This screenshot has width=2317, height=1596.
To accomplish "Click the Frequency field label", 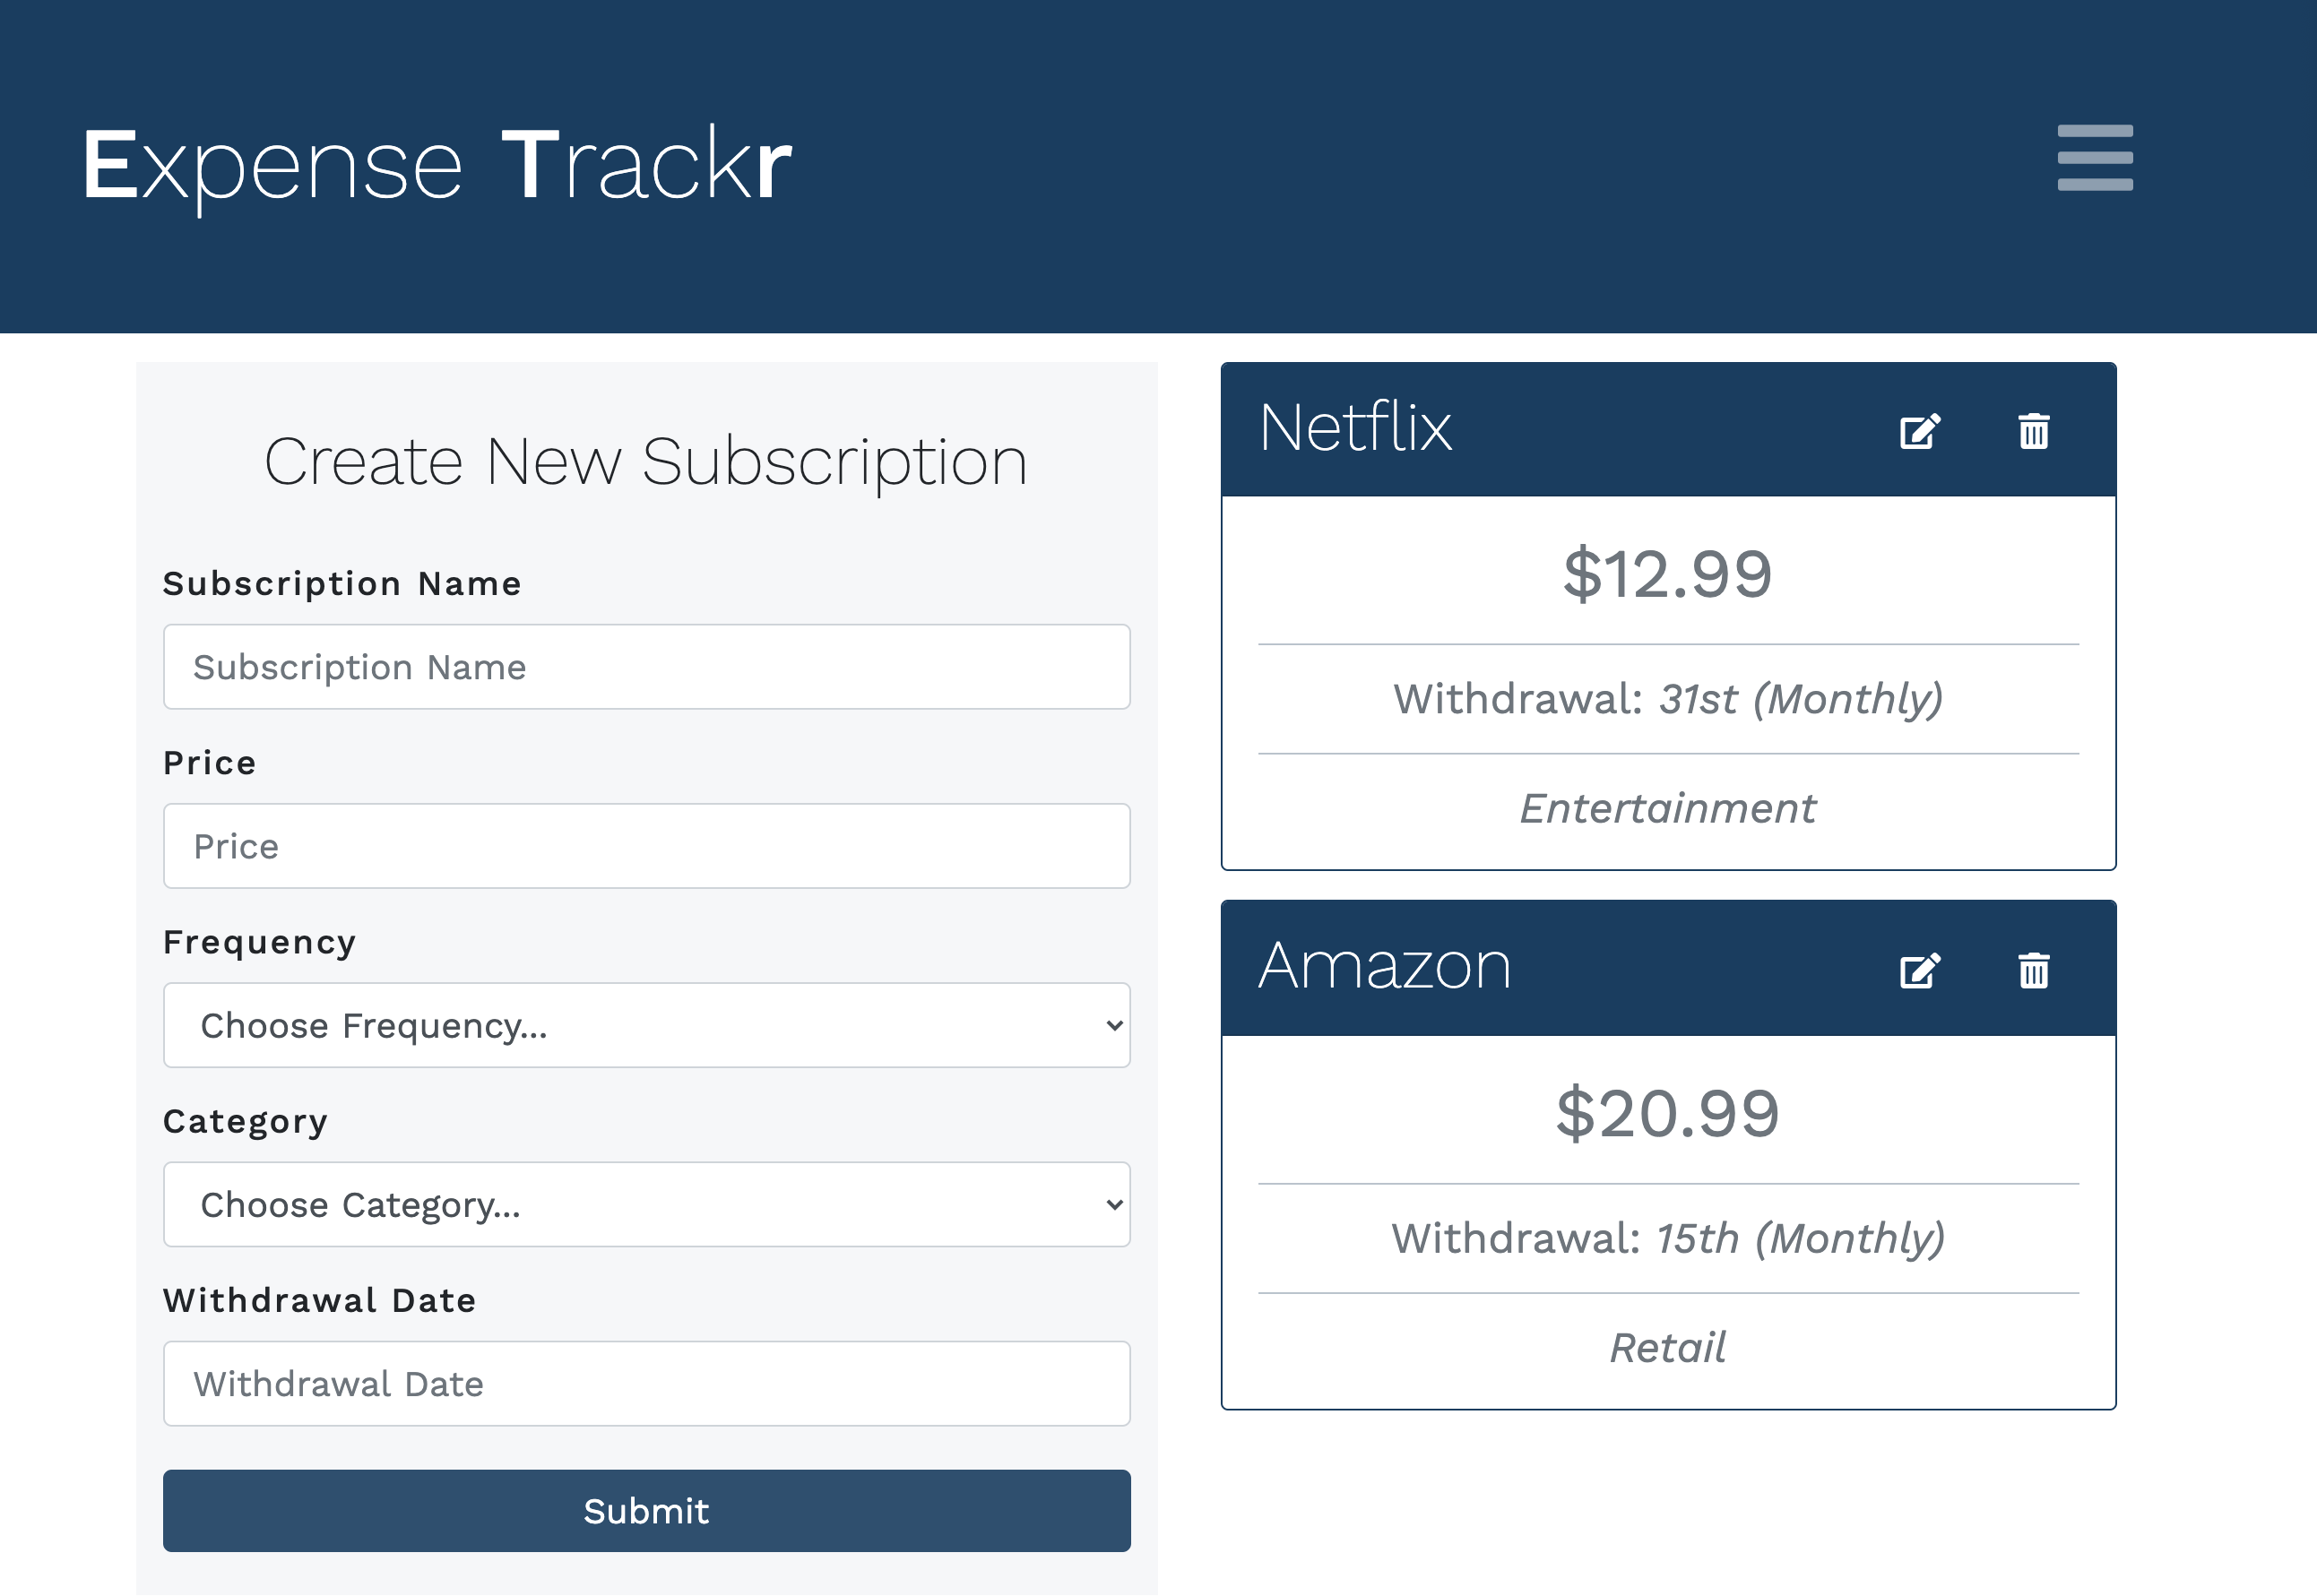I will (x=260, y=943).
